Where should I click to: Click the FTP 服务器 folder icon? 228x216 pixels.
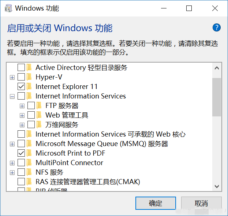[x=39, y=106]
